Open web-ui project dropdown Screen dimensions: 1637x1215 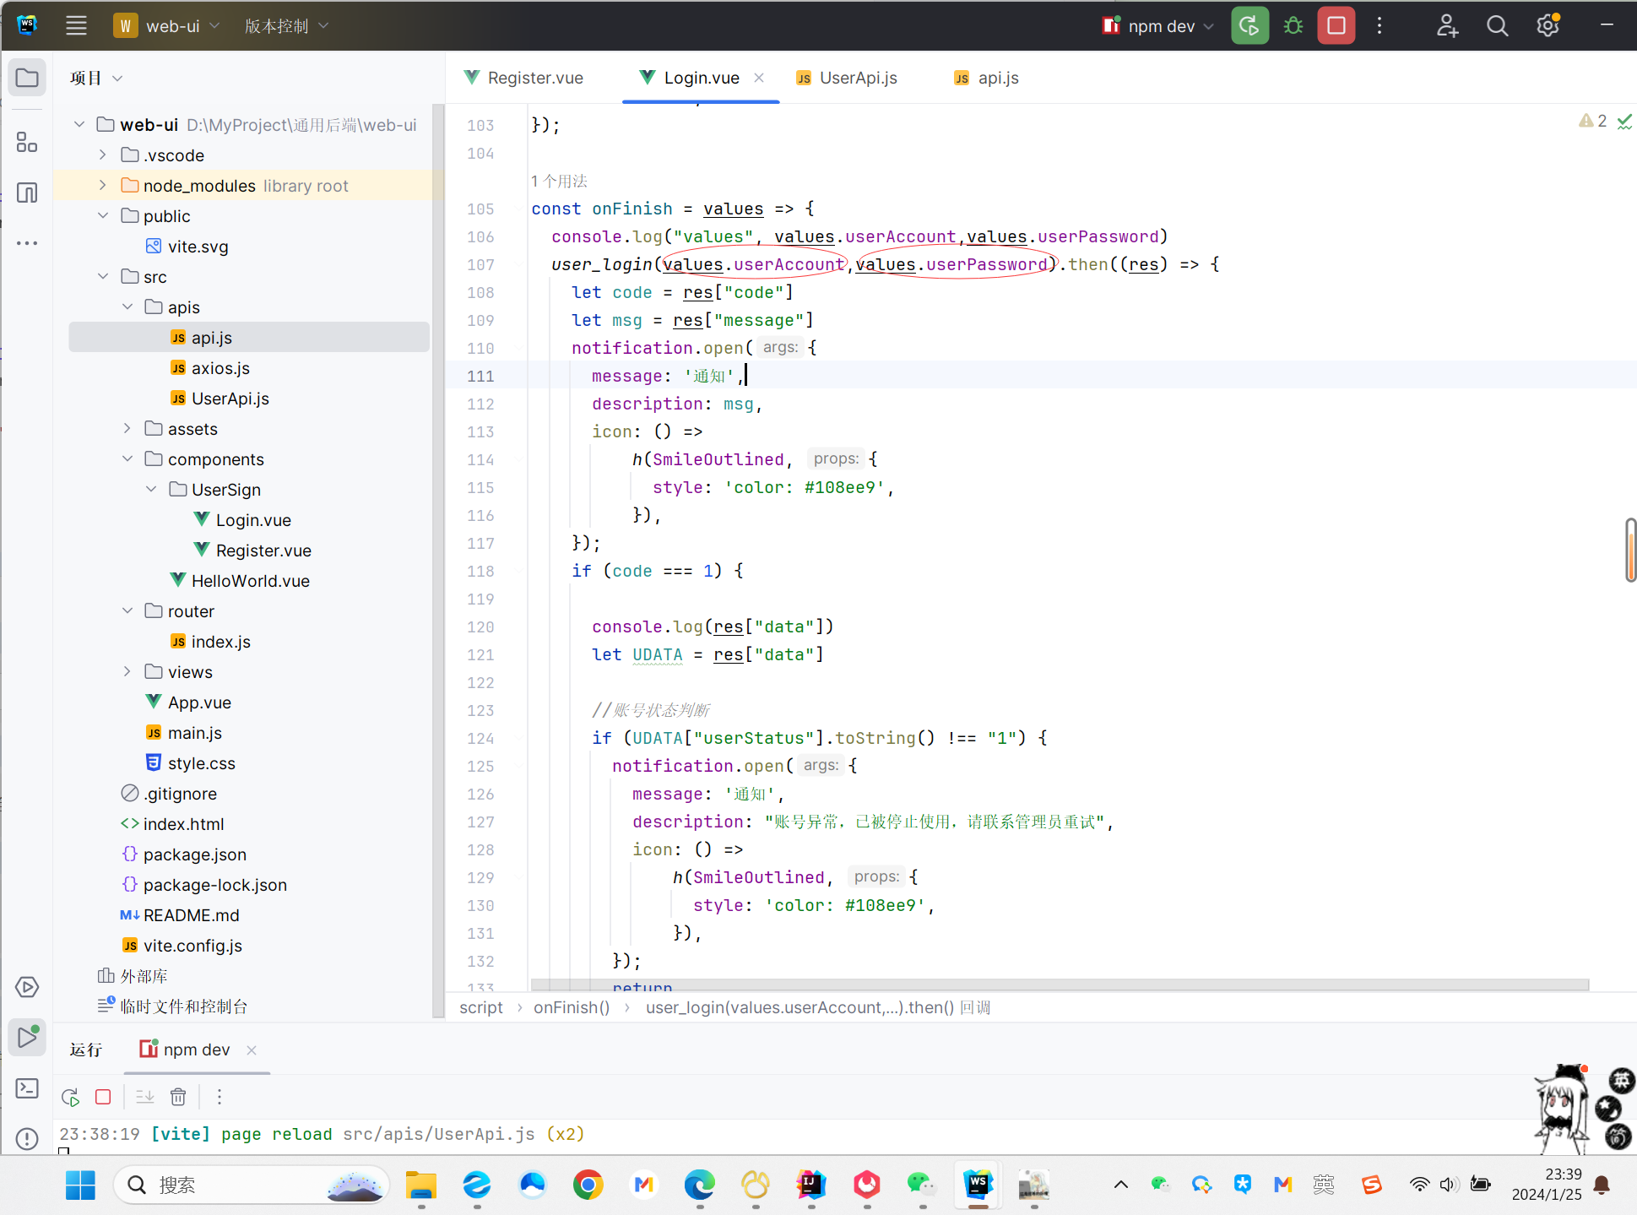tap(166, 25)
